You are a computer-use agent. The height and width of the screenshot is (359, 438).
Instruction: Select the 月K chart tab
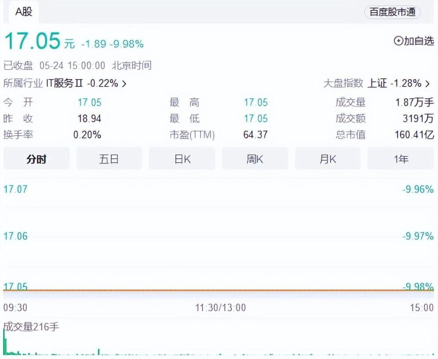[x=328, y=159]
